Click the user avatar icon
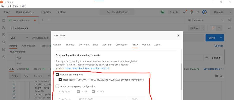This screenshot has width=234, height=100. [204, 12]
